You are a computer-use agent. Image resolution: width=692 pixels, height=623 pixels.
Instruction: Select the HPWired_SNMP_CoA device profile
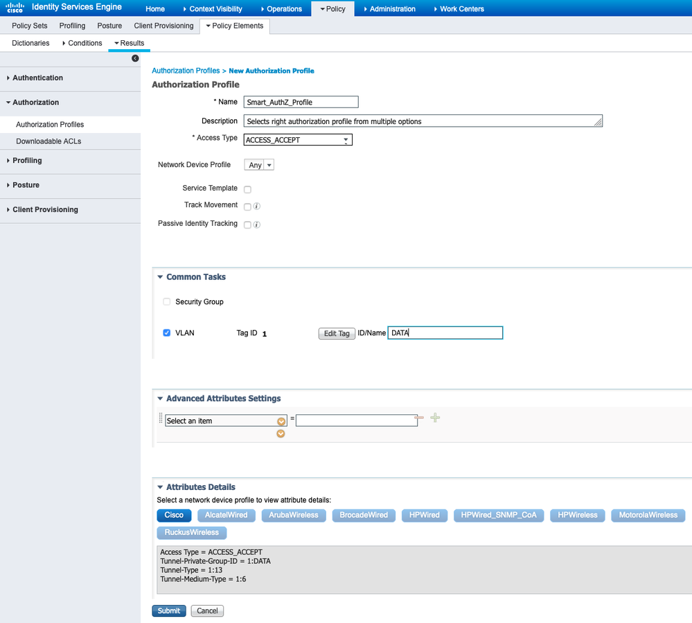pos(499,516)
